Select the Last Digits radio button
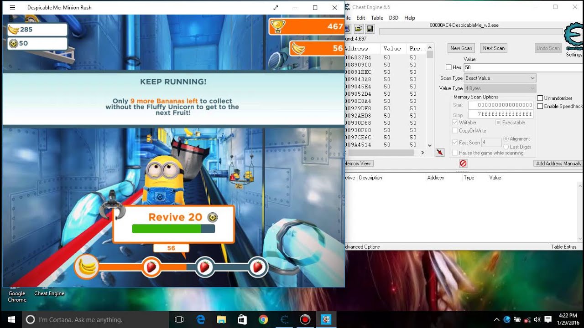584x328 pixels. tap(506, 147)
